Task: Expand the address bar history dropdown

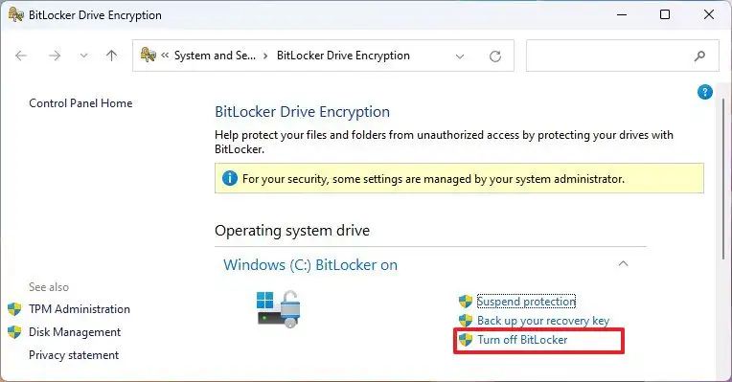Action: click(x=460, y=56)
